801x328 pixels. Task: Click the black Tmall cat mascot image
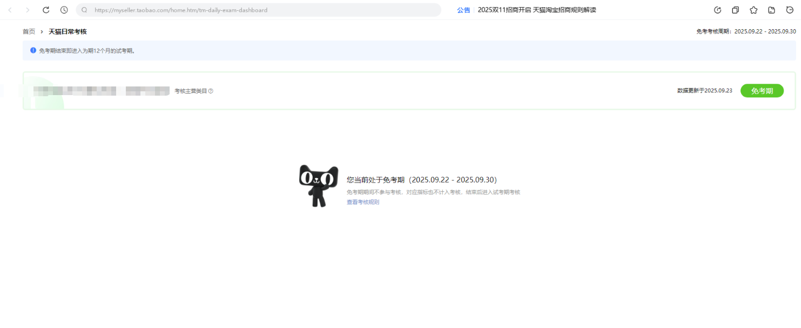click(x=318, y=185)
